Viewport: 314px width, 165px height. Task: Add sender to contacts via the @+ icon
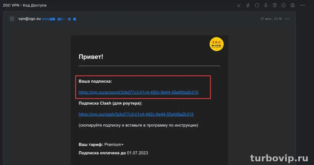pyautogui.click(x=293, y=5)
